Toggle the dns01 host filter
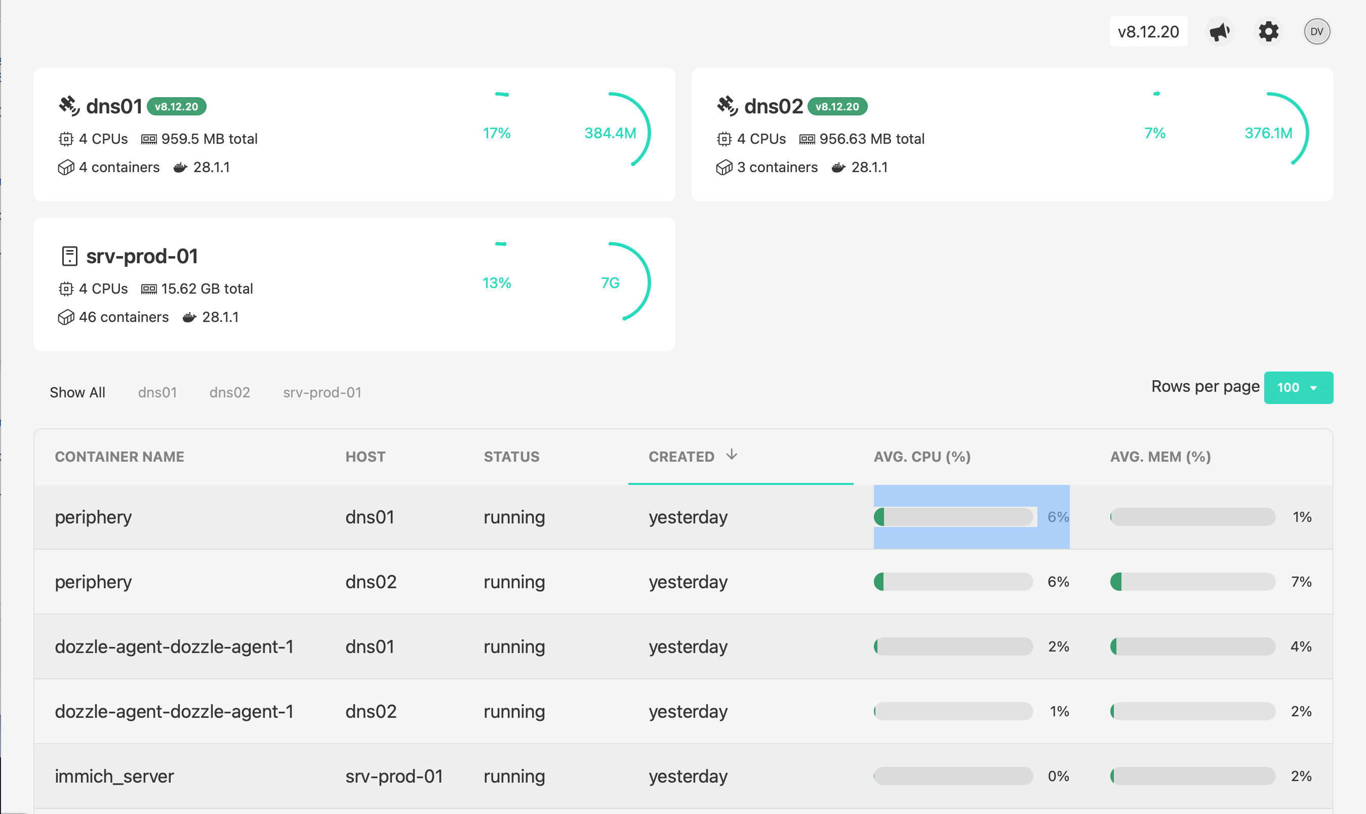The height and width of the screenshot is (814, 1366). click(157, 392)
